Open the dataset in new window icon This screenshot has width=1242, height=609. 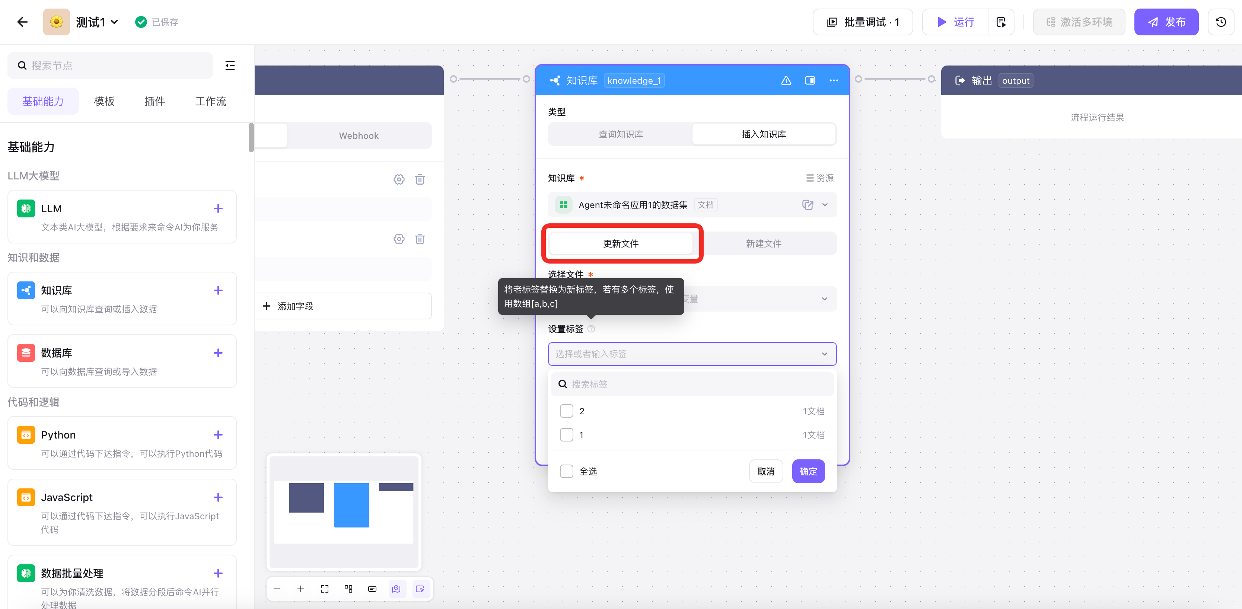808,205
